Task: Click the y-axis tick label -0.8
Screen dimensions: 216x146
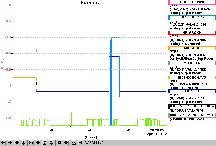Action: [x=8, y=69]
